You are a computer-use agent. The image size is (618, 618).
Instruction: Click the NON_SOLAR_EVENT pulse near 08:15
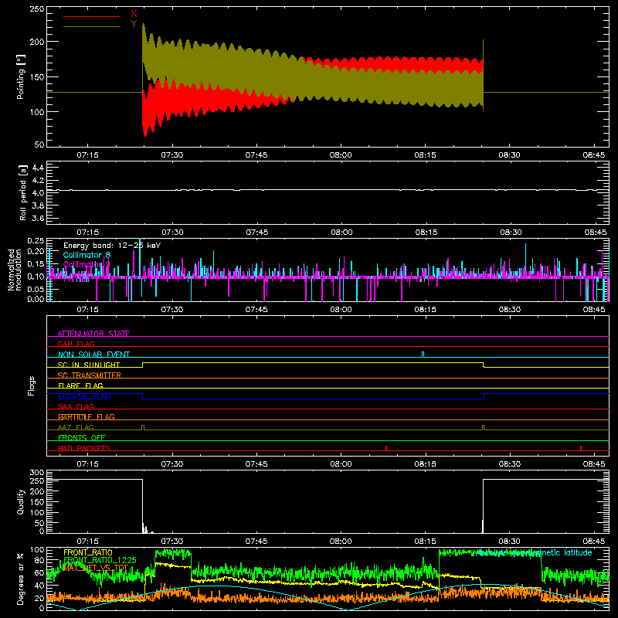click(x=423, y=355)
